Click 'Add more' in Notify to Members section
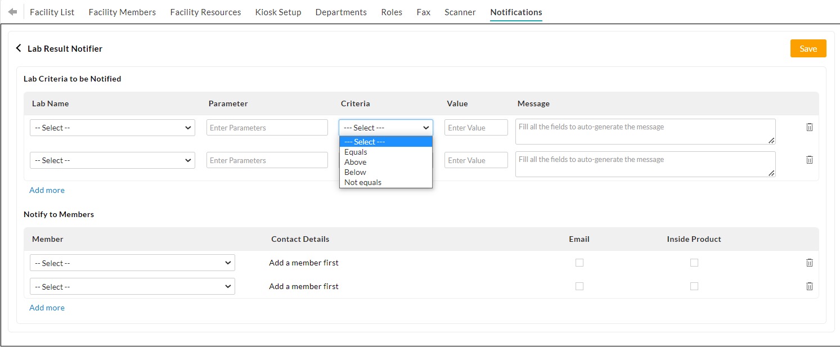This screenshot has width=840, height=347. point(47,308)
